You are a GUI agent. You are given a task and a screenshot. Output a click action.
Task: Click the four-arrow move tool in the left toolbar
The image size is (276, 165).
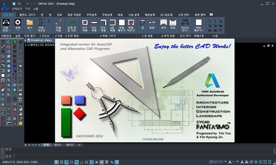coord(3,94)
